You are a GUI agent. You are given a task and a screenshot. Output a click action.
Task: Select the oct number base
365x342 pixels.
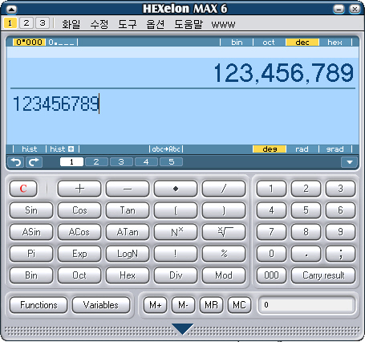pyautogui.click(x=269, y=43)
